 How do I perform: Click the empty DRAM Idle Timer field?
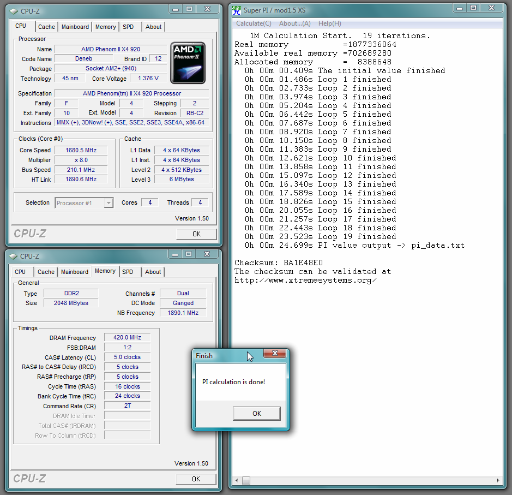(x=128, y=416)
